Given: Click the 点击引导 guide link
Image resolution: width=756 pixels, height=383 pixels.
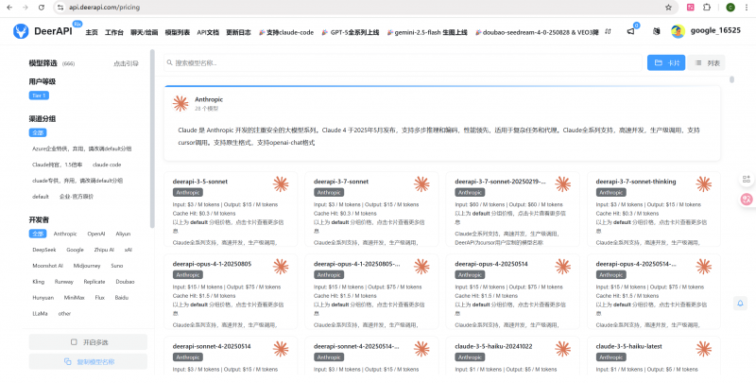Looking at the screenshot, I should (x=126, y=63).
